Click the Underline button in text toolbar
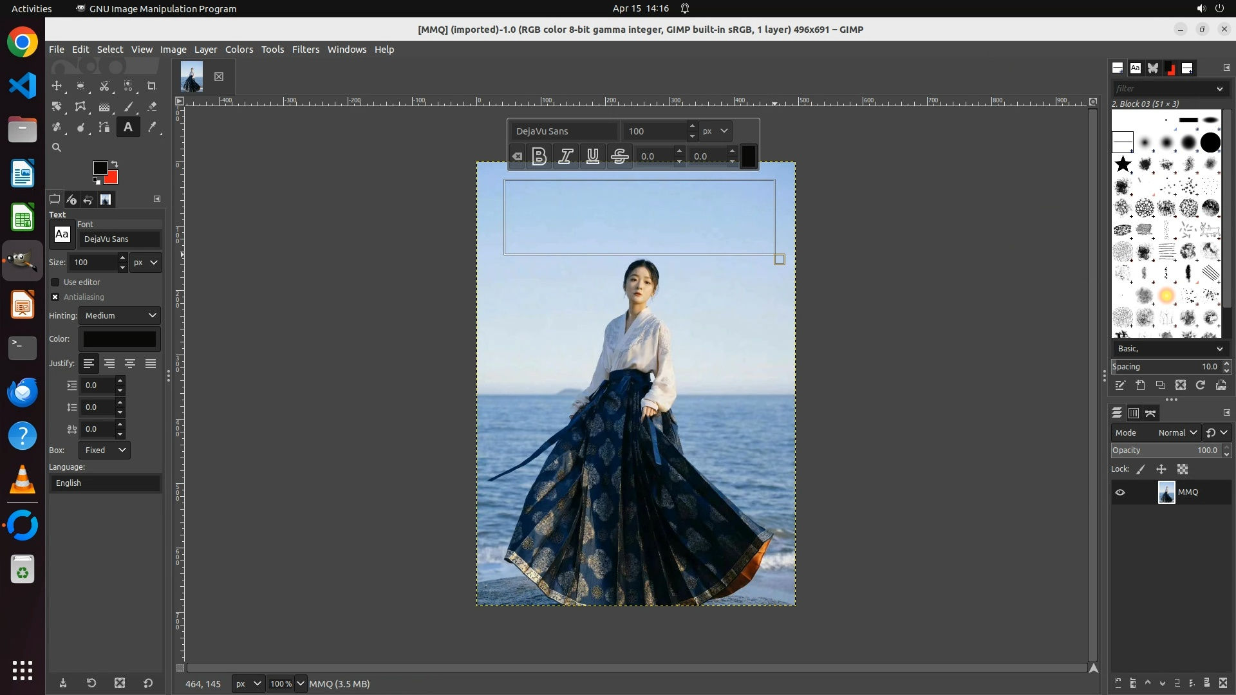 coord(593,156)
